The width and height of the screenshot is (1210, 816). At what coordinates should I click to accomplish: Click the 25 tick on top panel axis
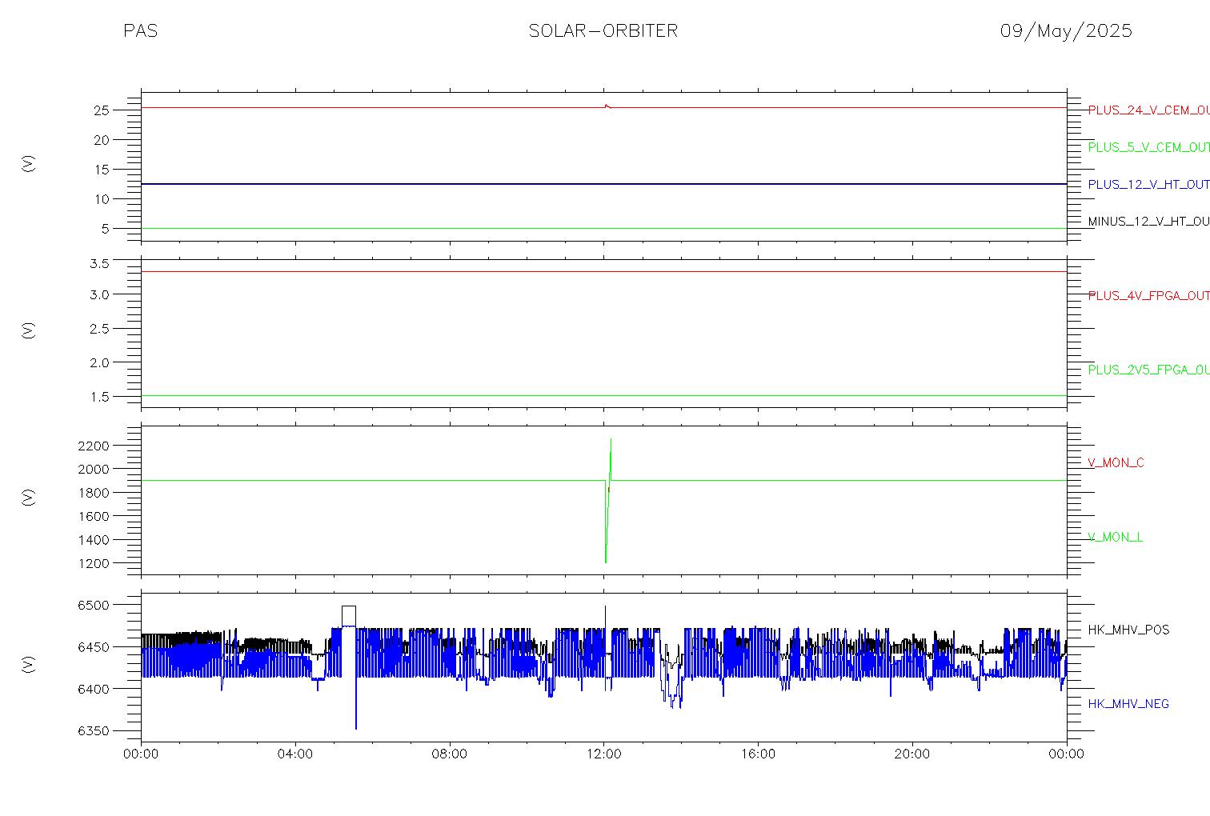tap(102, 110)
